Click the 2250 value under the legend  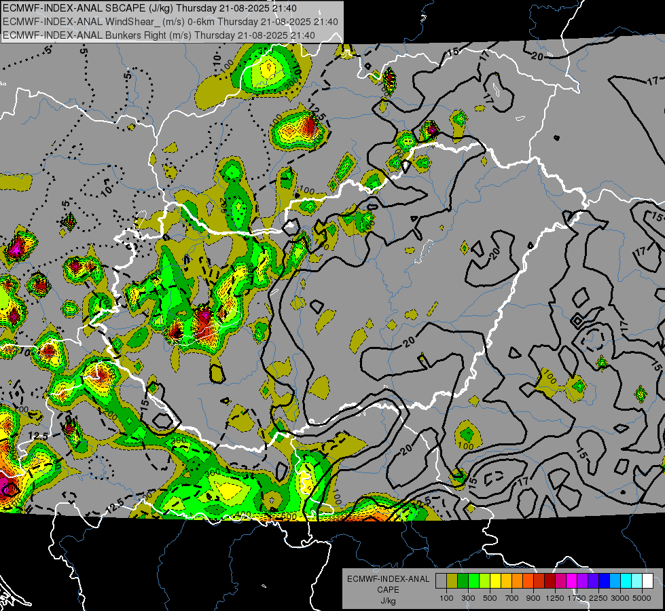pyautogui.click(x=598, y=598)
